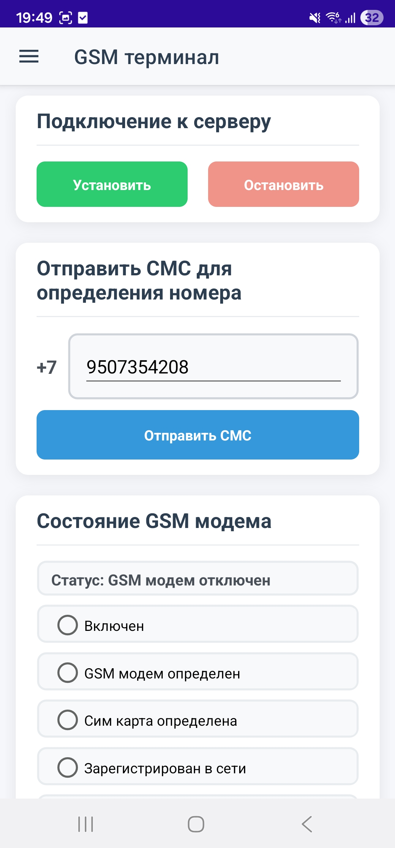395x848 pixels.
Task: Tap the red Остановить button
Action: (x=283, y=184)
